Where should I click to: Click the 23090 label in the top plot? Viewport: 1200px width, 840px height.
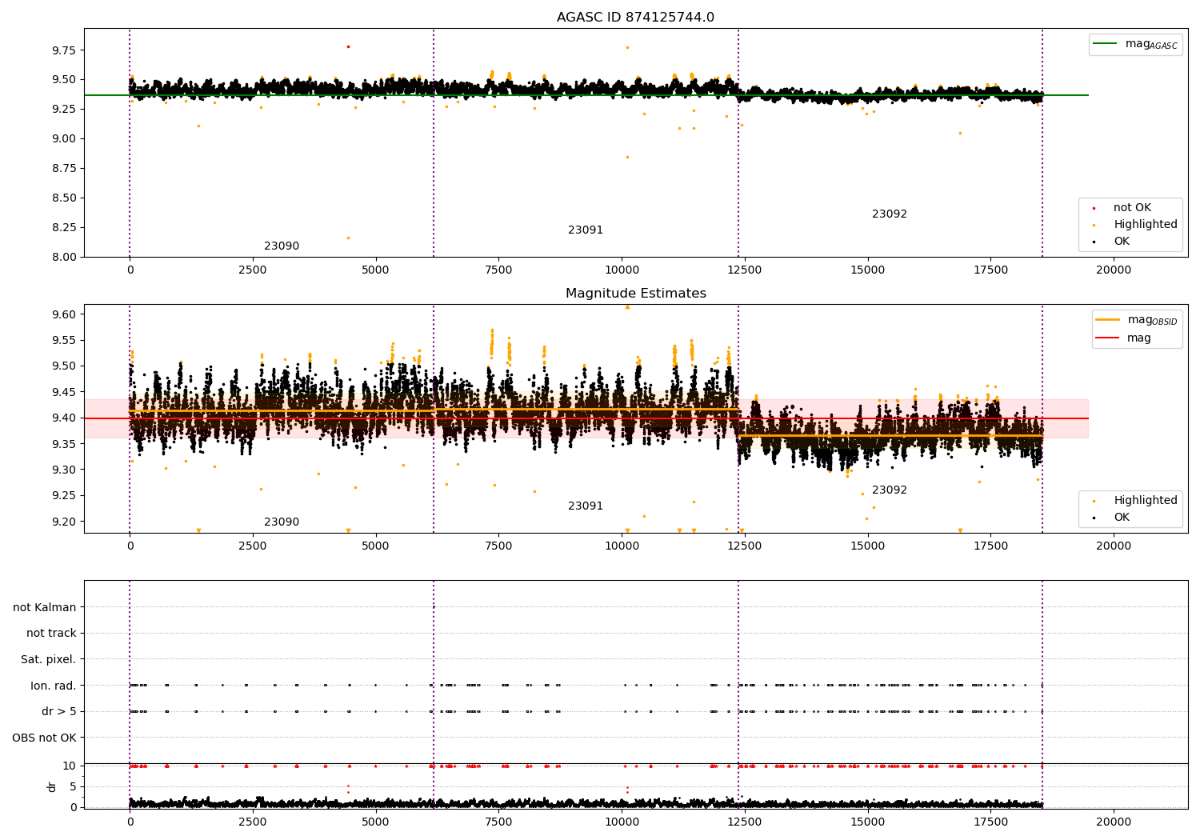282,246
